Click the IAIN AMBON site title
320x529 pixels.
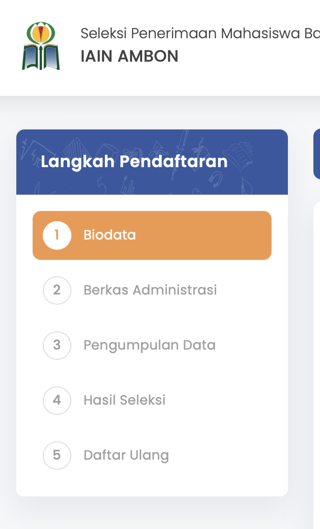[129, 56]
